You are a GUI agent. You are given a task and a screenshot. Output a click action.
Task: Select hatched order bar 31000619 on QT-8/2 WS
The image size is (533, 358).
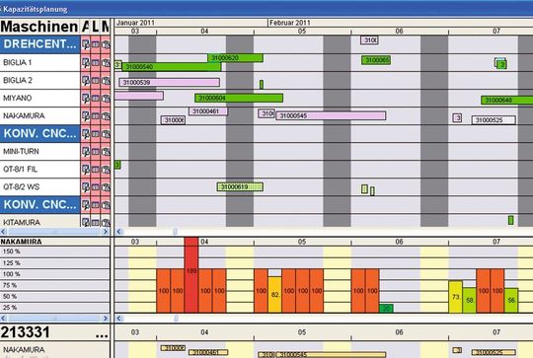(x=240, y=186)
